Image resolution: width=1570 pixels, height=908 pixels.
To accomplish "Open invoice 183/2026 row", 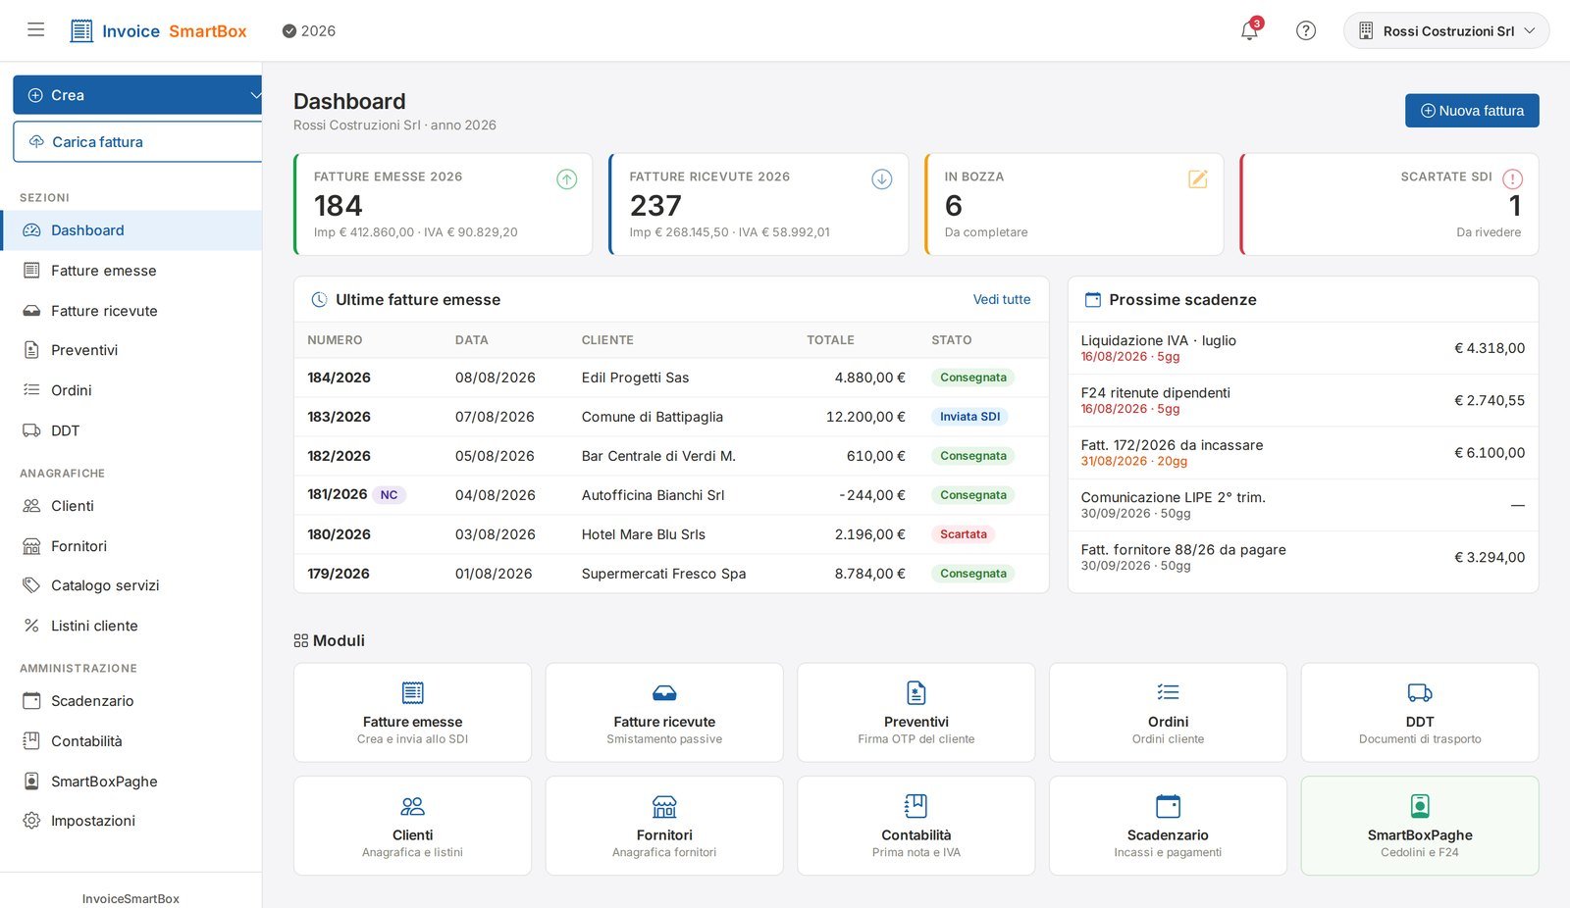I will point(671,417).
